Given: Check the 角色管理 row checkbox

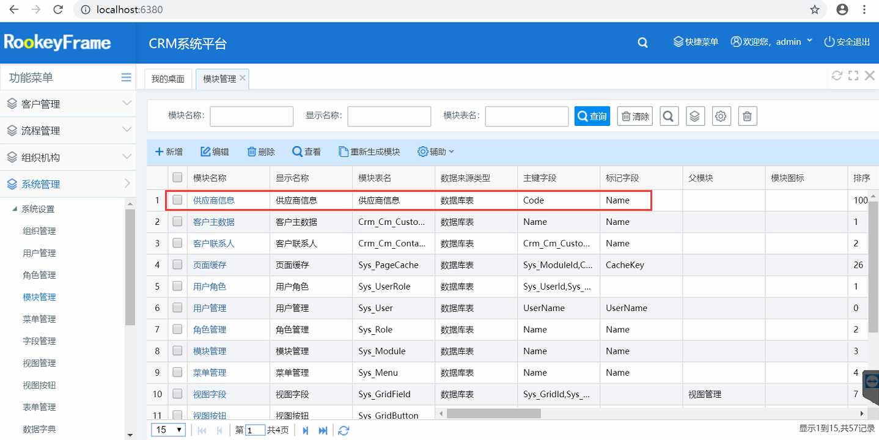Looking at the screenshot, I should tap(177, 329).
